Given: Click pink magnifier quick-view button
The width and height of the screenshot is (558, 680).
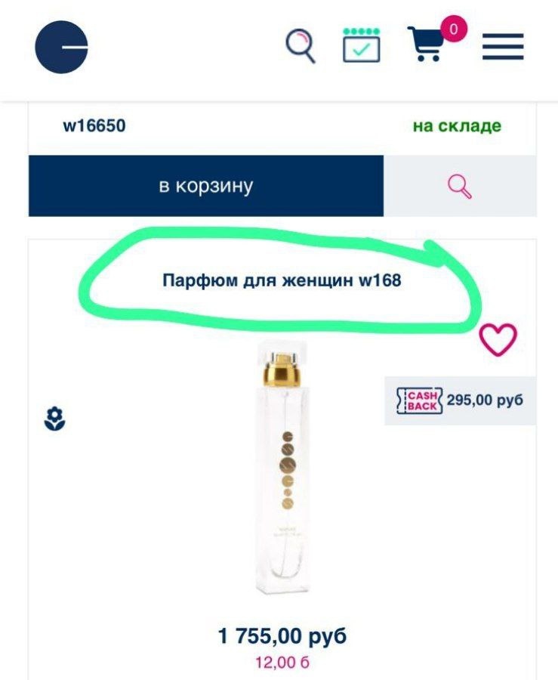Looking at the screenshot, I should [x=460, y=186].
